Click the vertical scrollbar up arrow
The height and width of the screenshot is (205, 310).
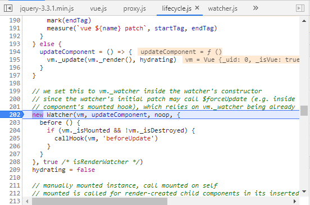304,21
